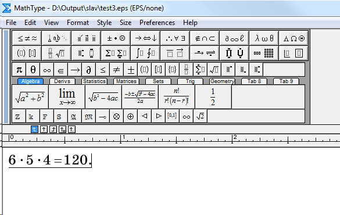Open the Style menu
340x215 pixels.
point(104,23)
